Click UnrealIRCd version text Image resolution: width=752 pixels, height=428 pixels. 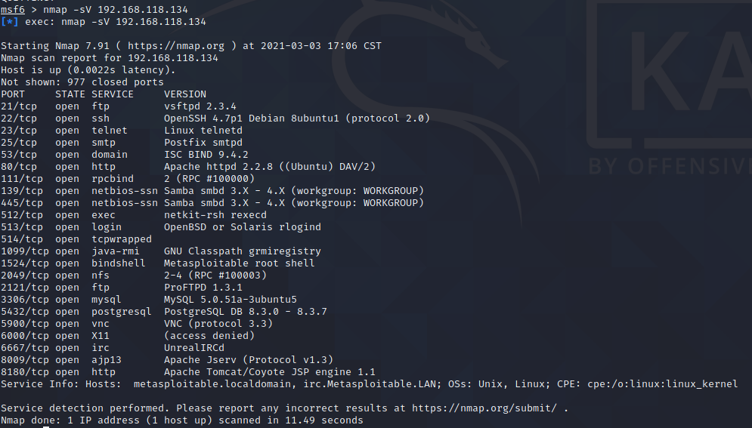194,348
